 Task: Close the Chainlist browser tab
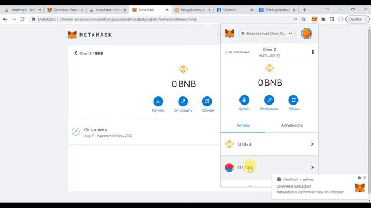click(x=252, y=10)
